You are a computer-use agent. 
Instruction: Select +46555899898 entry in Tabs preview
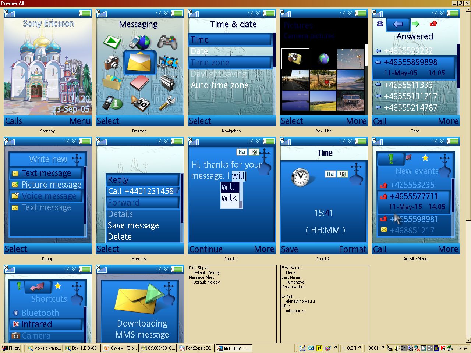[414, 68]
